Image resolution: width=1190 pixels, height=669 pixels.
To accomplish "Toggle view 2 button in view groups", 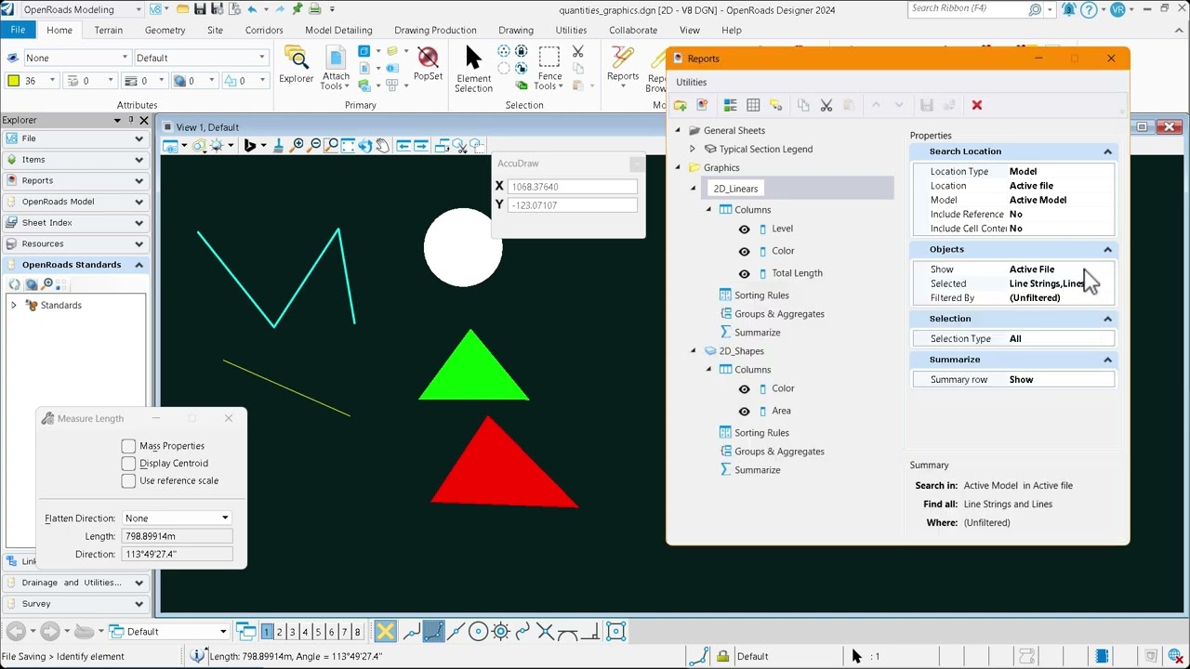I will 279,632.
